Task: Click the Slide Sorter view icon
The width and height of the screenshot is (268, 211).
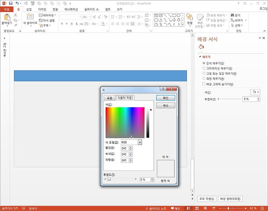Action: tap(197, 208)
